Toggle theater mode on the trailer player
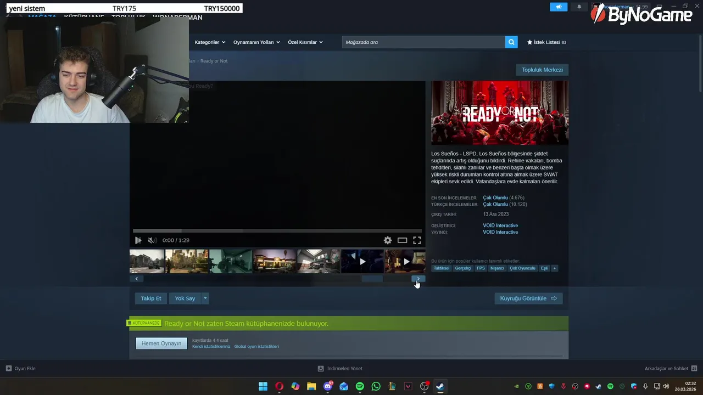 [402, 240]
